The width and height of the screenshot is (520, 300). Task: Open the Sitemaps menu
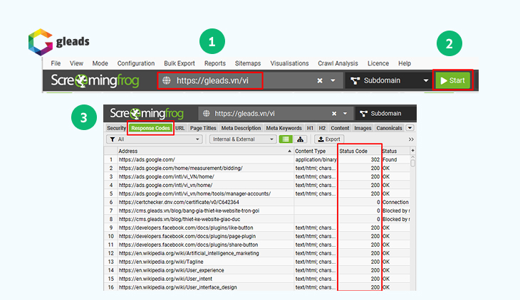248,63
